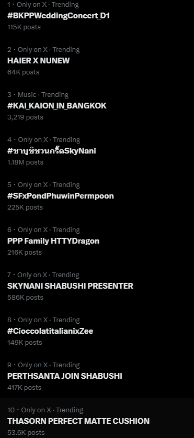Open the THASORN PERFECT MATTE CUSHION trend

pyautogui.click(x=78, y=421)
